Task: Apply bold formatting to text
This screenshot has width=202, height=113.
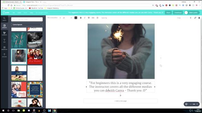Action: click(x=81, y=18)
